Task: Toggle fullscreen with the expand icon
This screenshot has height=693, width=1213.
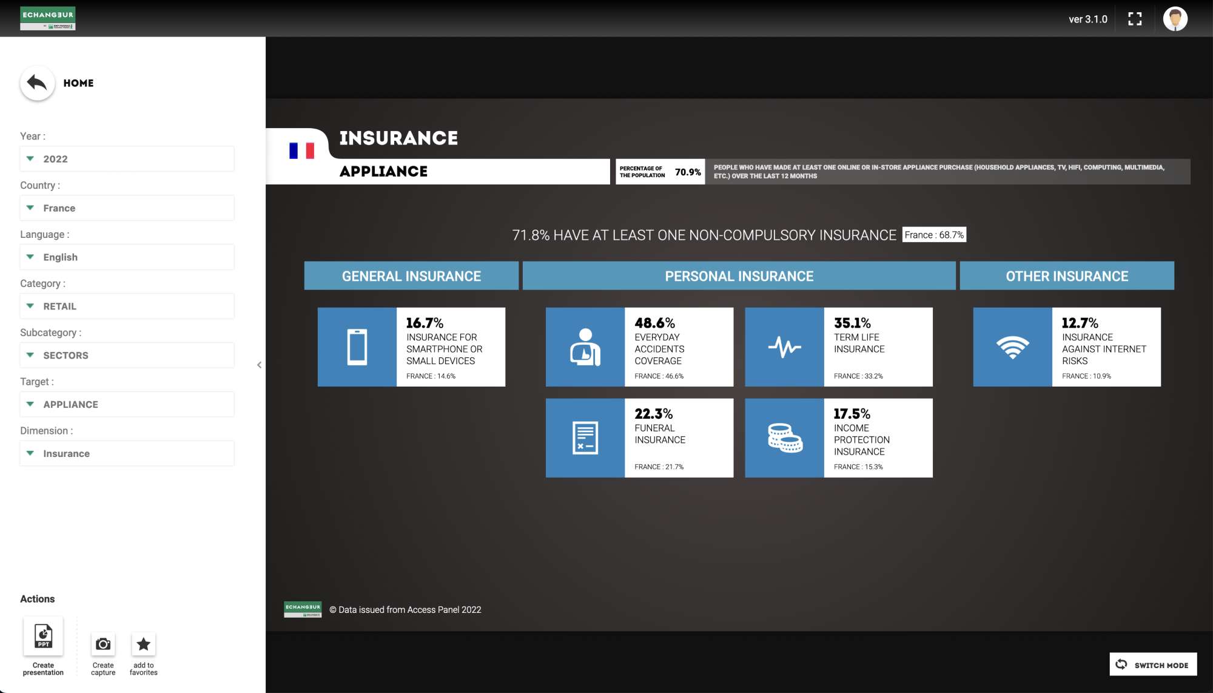Action: [1135, 19]
